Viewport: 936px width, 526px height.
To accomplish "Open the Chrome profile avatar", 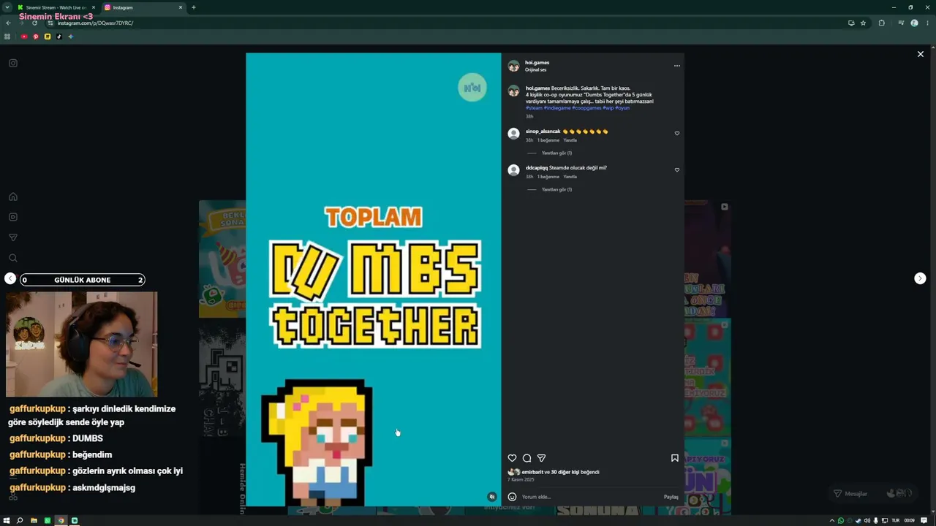I will click(914, 23).
